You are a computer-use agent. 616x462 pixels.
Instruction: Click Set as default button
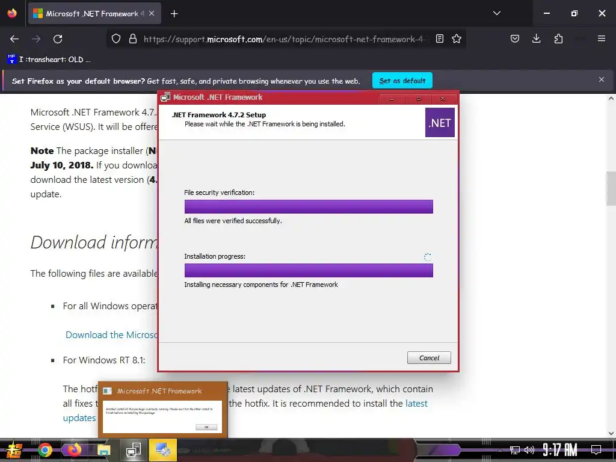pos(402,81)
